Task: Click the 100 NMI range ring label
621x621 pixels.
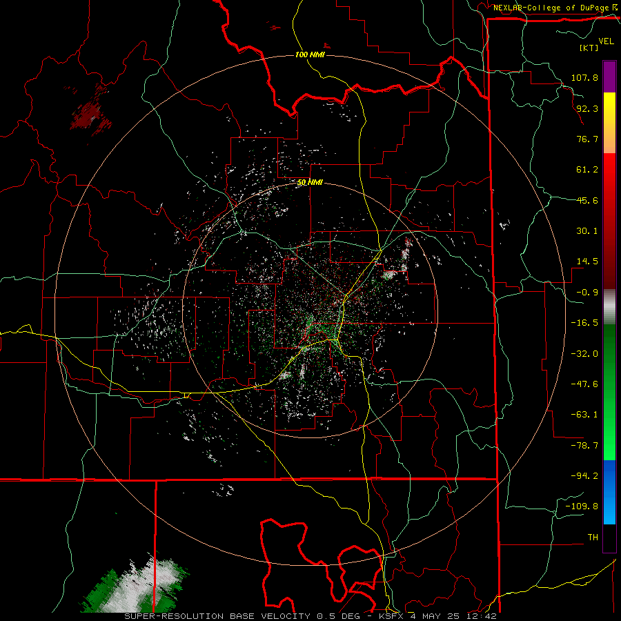Action: coord(310,55)
